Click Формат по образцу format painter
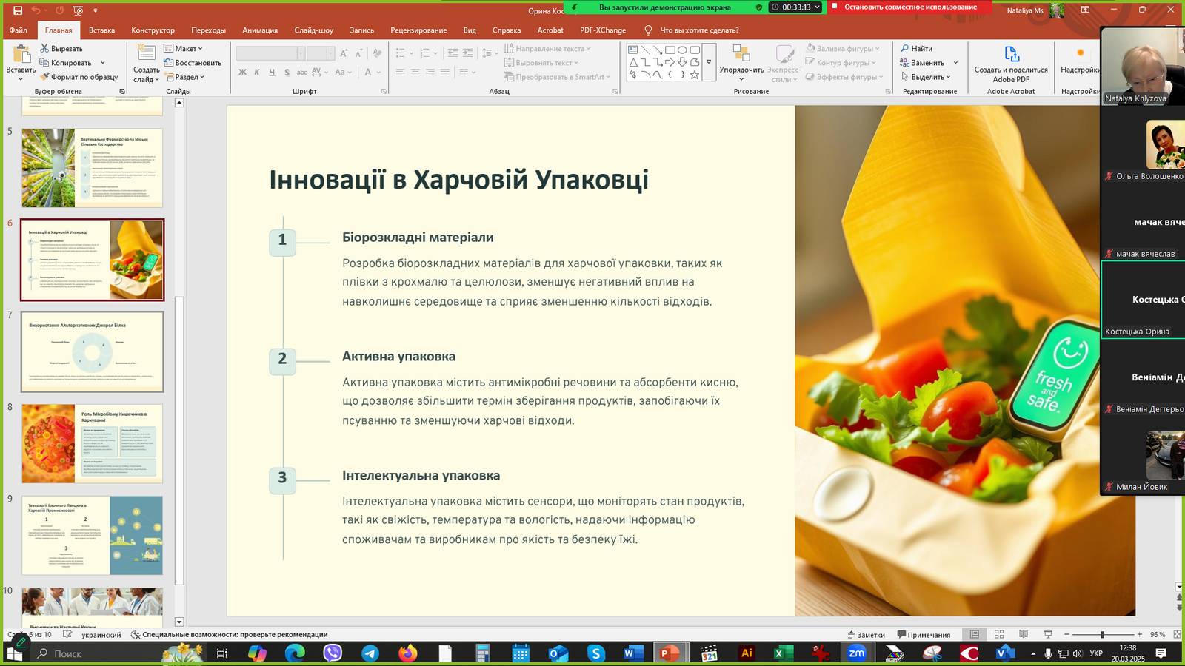 (x=79, y=77)
